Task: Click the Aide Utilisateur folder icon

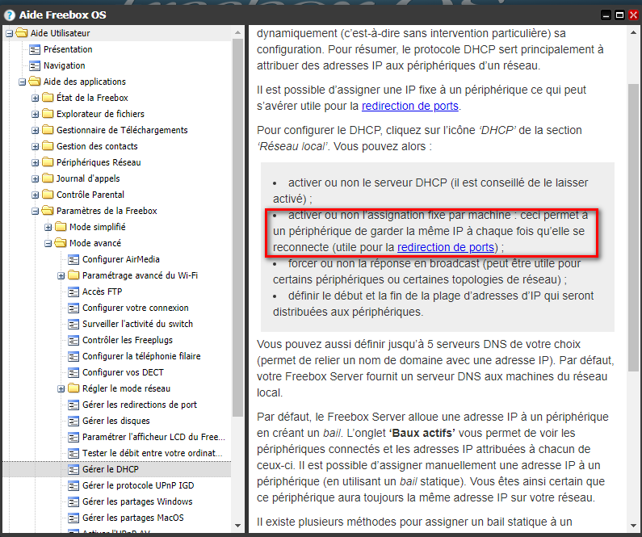Action: click(22, 33)
